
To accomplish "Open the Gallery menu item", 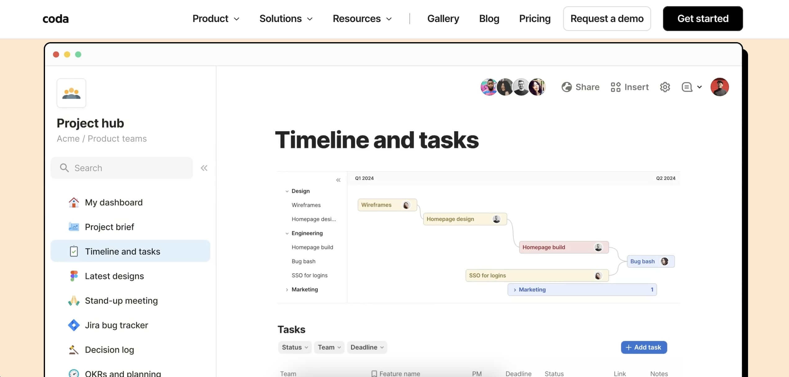I will pos(443,19).
